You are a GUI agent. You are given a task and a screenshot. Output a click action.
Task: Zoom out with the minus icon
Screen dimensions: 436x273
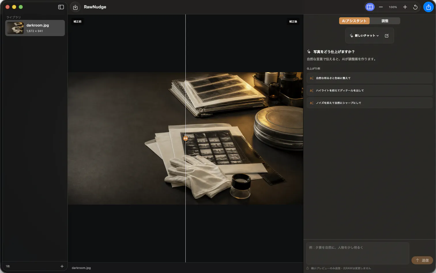tap(381, 7)
